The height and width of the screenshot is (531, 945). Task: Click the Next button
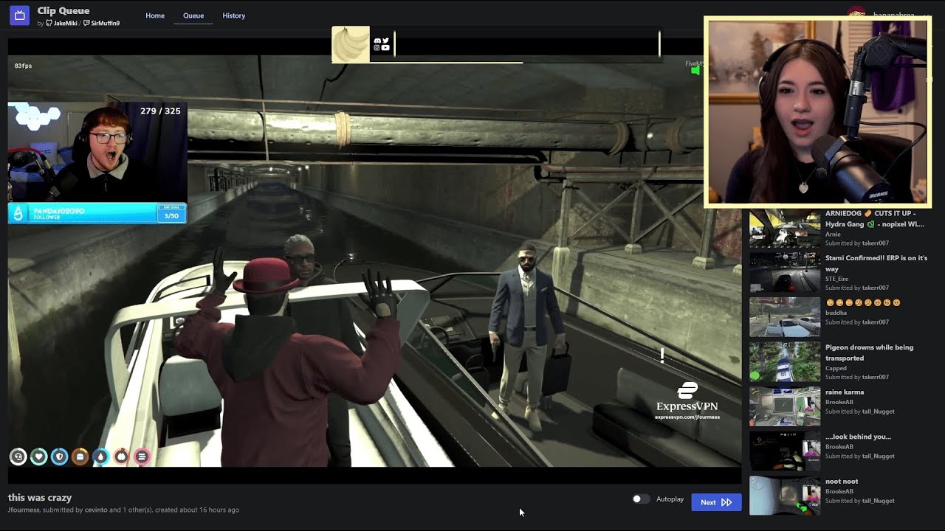pos(716,502)
